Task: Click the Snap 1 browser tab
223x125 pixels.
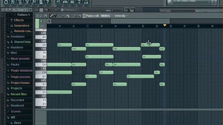Action: [20, 10]
